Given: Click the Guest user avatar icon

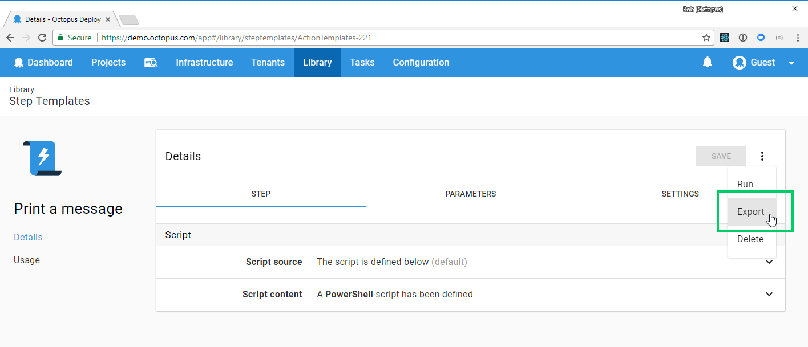Looking at the screenshot, I should [740, 63].
